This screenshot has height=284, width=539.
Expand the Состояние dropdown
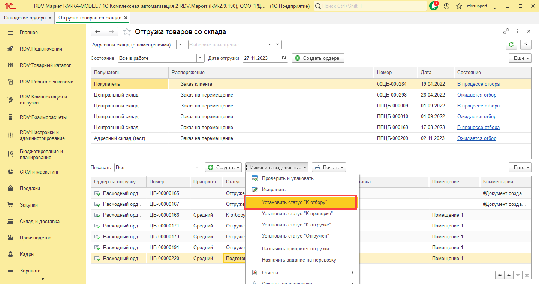pyautogui.click(x=201, y=58)
